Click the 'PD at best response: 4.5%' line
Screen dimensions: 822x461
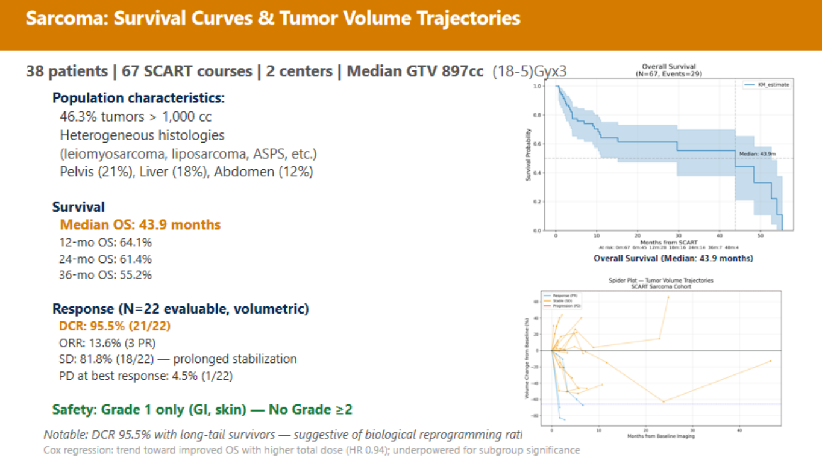tap(146, 376)
